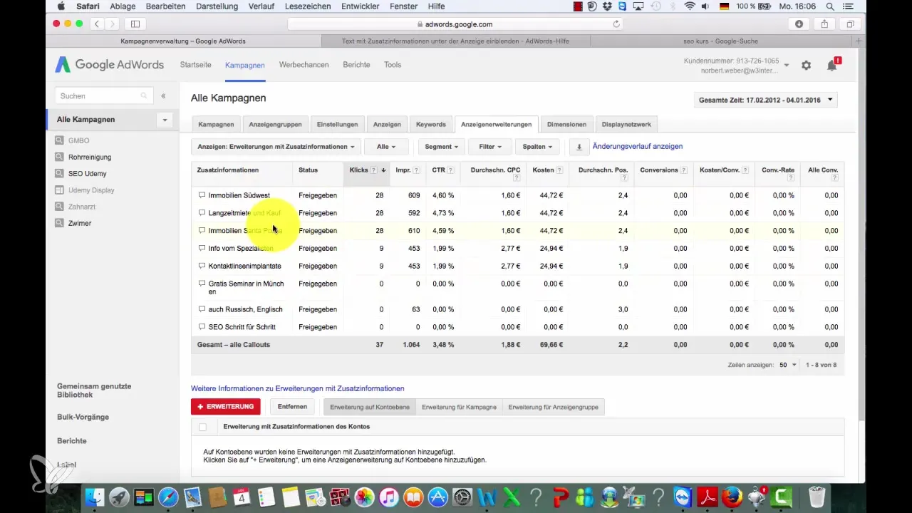Click Safari share icon

pyautogui.click(x=824, y=24)
